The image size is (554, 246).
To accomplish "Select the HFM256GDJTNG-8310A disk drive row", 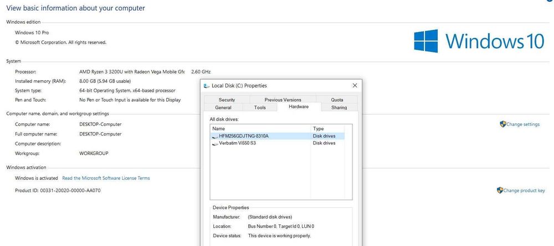I will tap(278, 136).
